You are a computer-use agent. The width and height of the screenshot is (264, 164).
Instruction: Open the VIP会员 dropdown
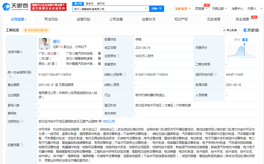183,9
